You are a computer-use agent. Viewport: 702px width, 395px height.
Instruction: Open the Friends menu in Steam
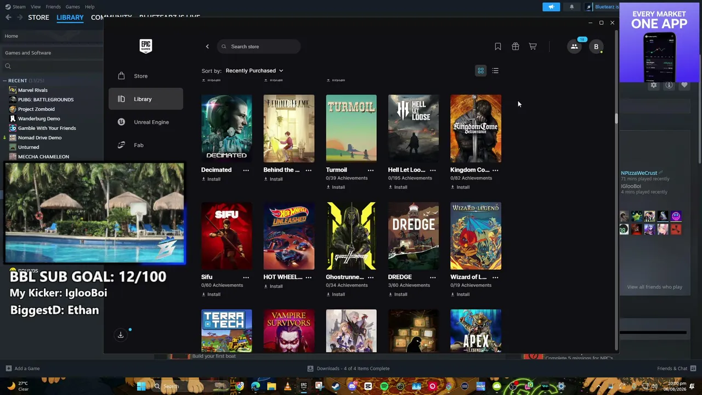[x=53, y=7]
